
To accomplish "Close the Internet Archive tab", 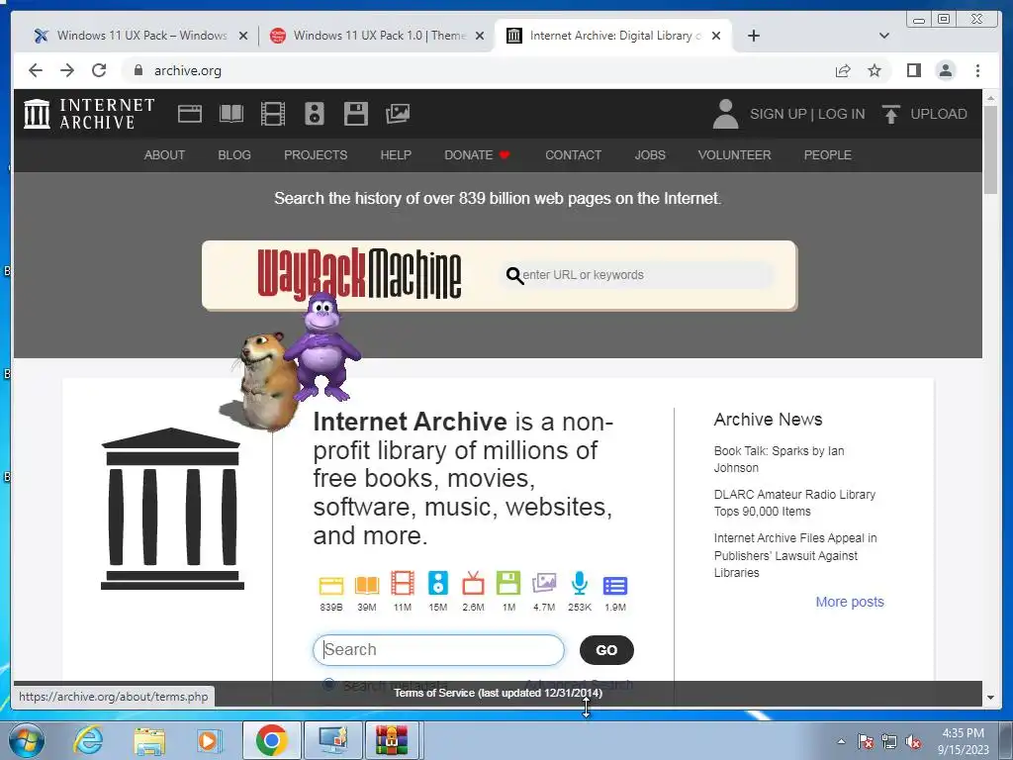I will [x=716, y=36].
